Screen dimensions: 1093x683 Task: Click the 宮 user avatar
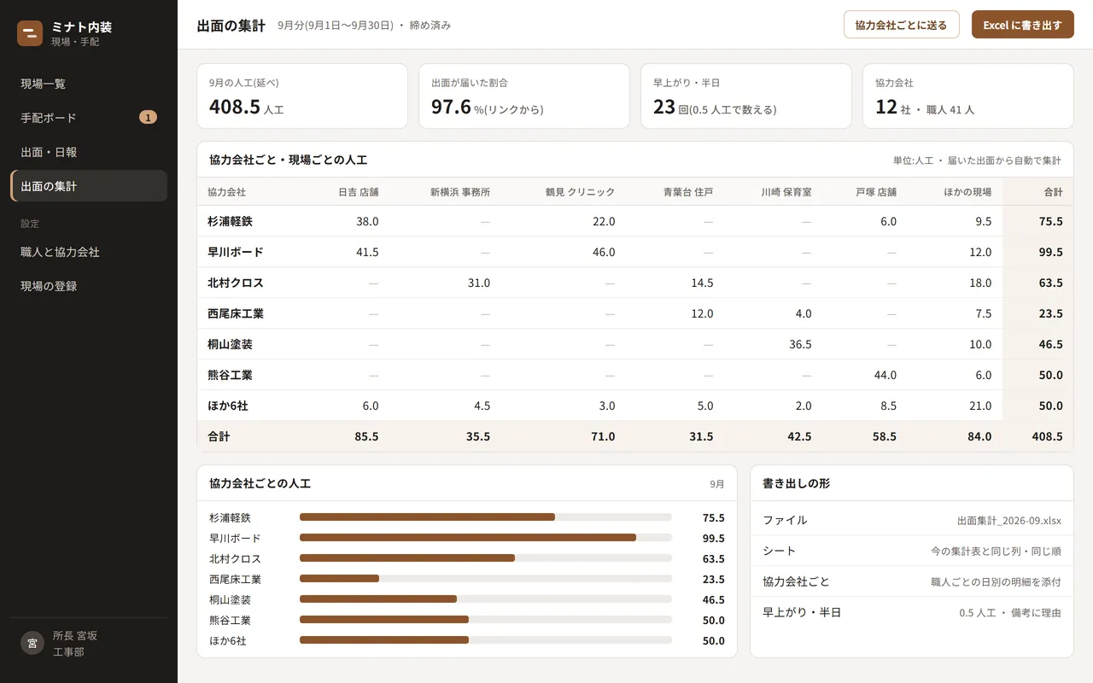point(32,644)
